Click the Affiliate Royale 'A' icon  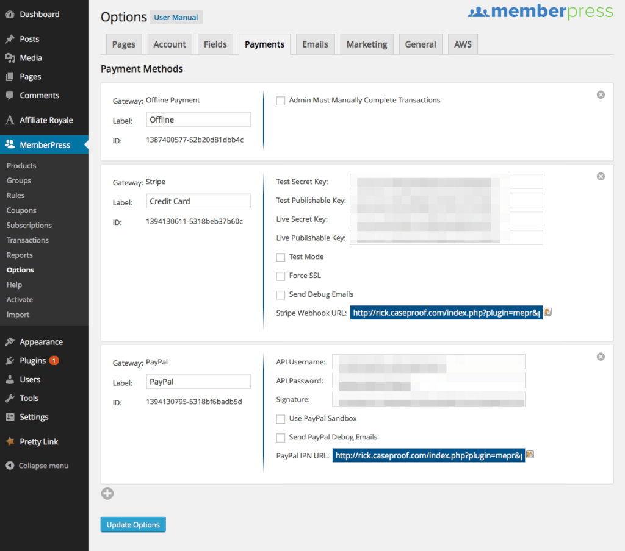(10, 120)
